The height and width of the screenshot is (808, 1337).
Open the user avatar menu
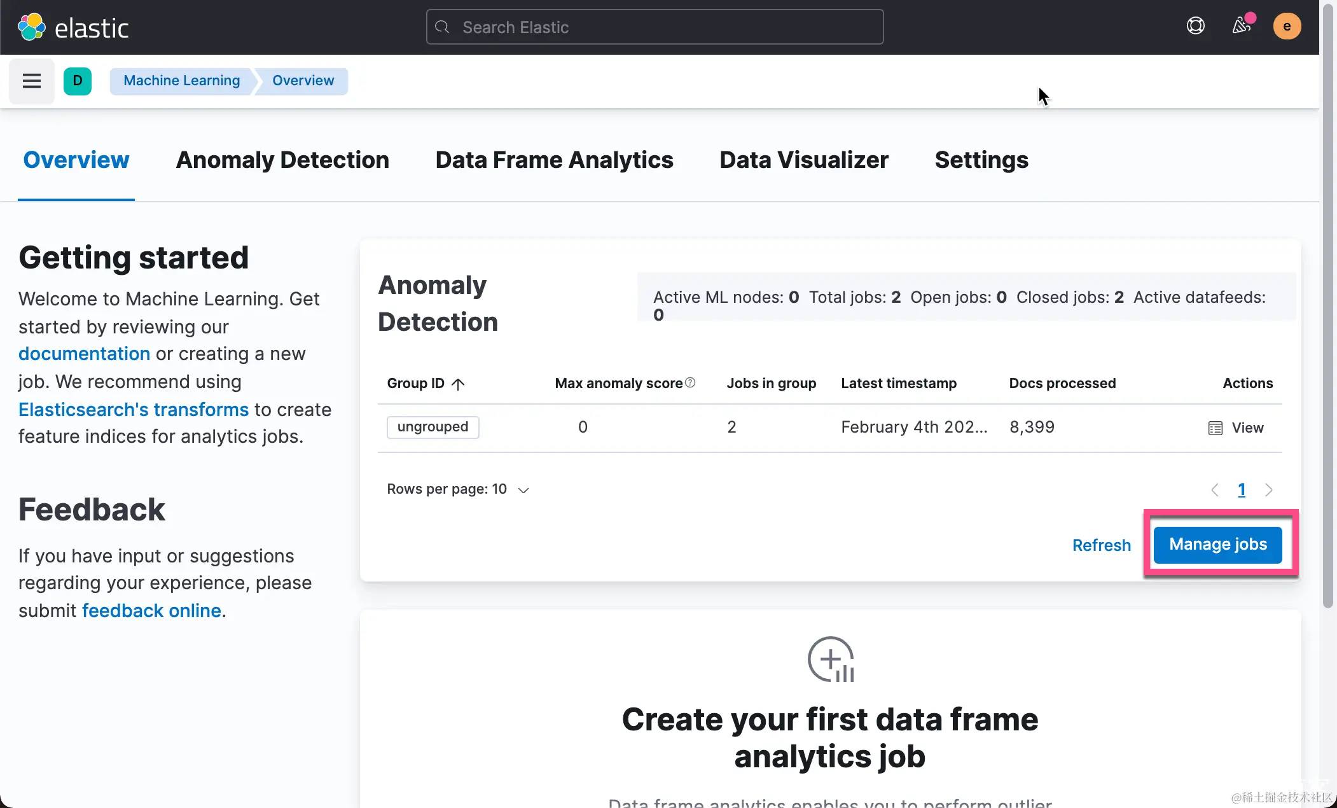click(1286, 26)
